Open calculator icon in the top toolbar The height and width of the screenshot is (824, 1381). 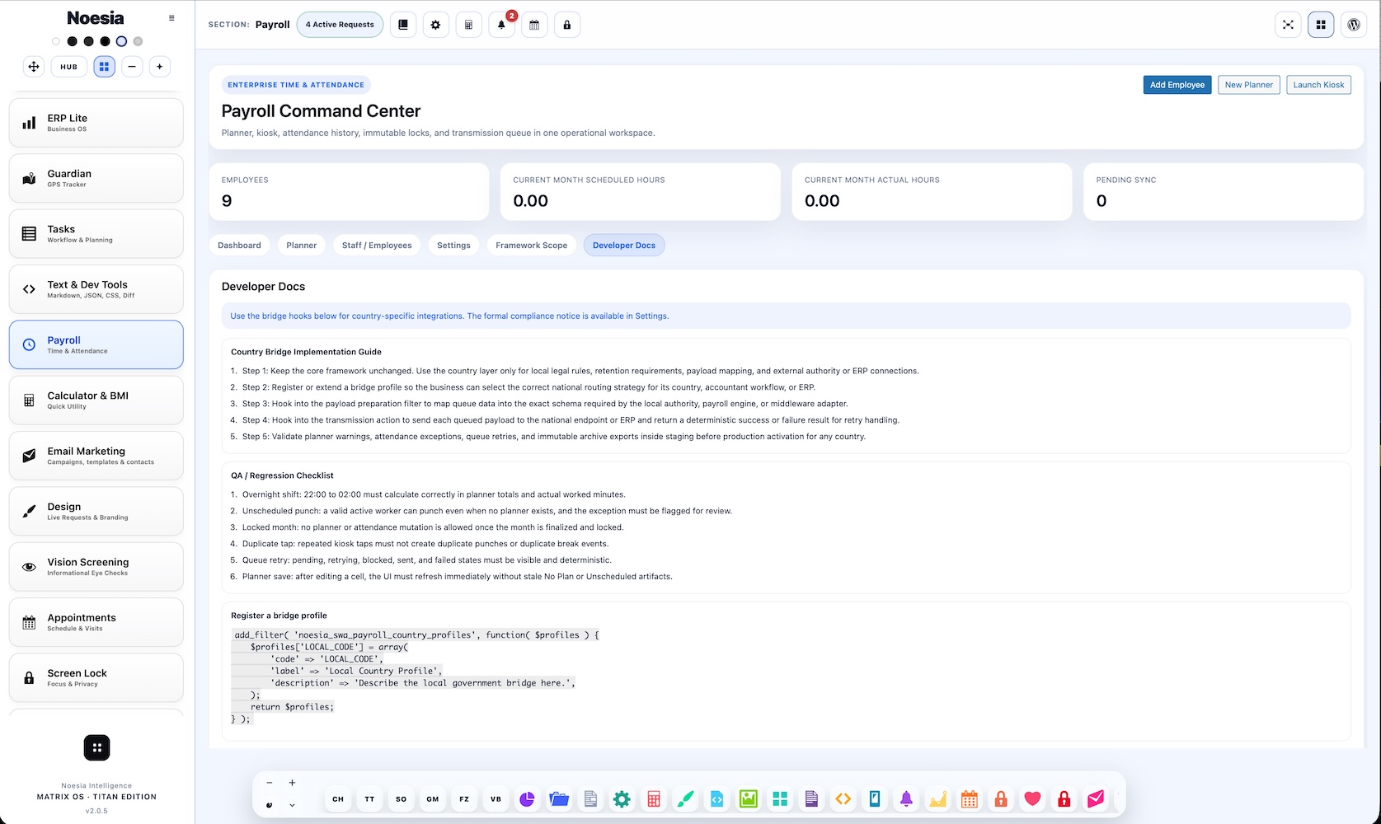(x=468, y=25)
